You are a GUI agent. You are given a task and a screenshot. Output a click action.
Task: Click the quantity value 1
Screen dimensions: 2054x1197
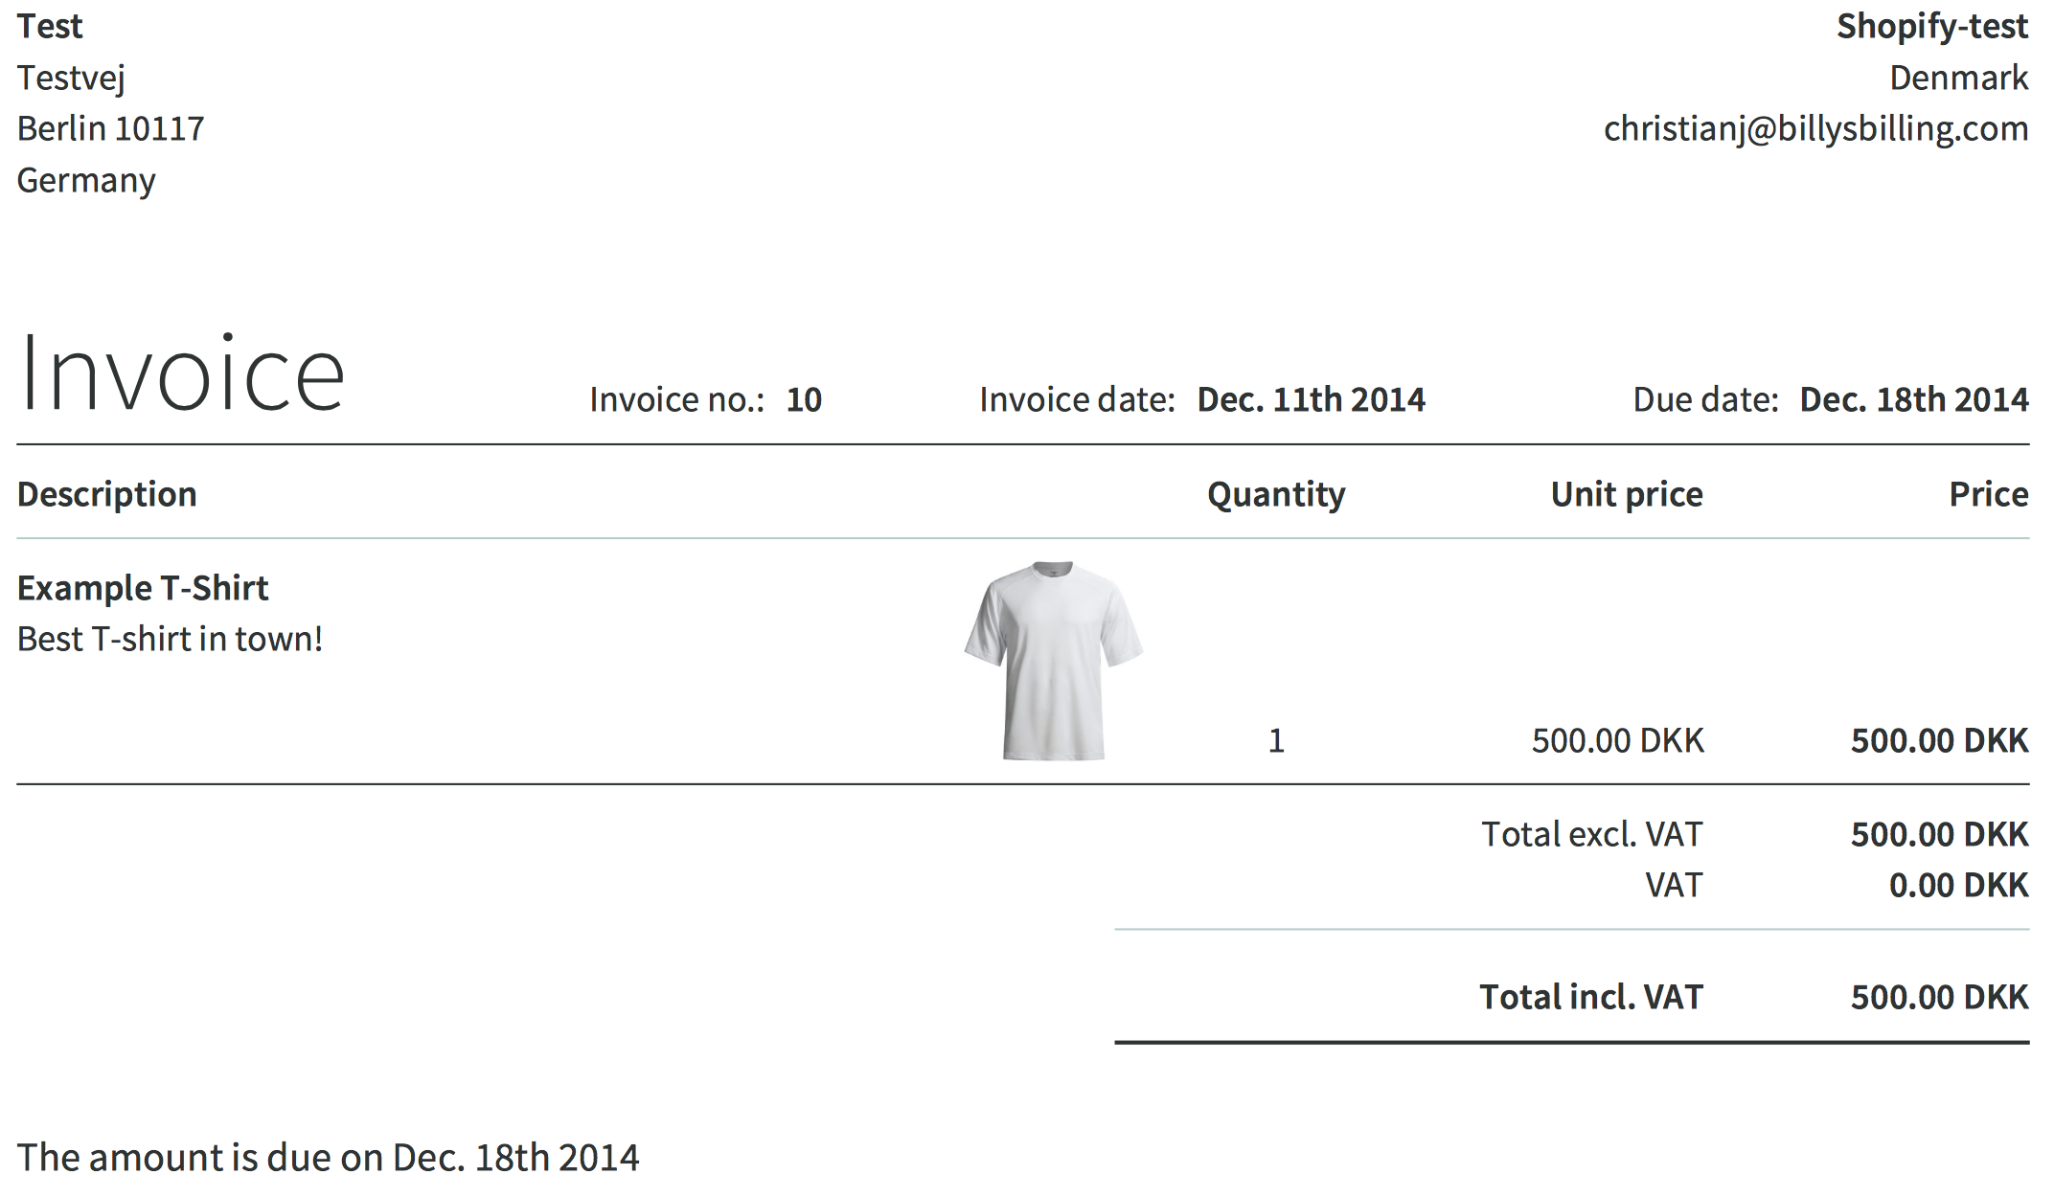pyautogui.click(x=1276, y=740)
